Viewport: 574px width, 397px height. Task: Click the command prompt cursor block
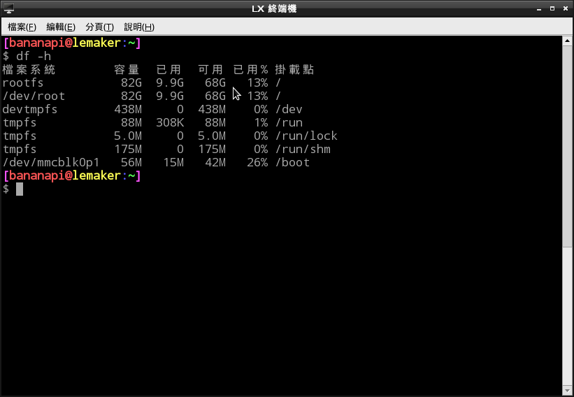[x=20, y=189]
